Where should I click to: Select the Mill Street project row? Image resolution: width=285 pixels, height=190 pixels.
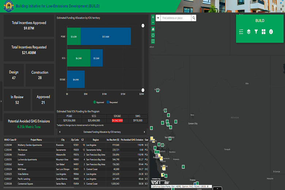coord(76,169)
